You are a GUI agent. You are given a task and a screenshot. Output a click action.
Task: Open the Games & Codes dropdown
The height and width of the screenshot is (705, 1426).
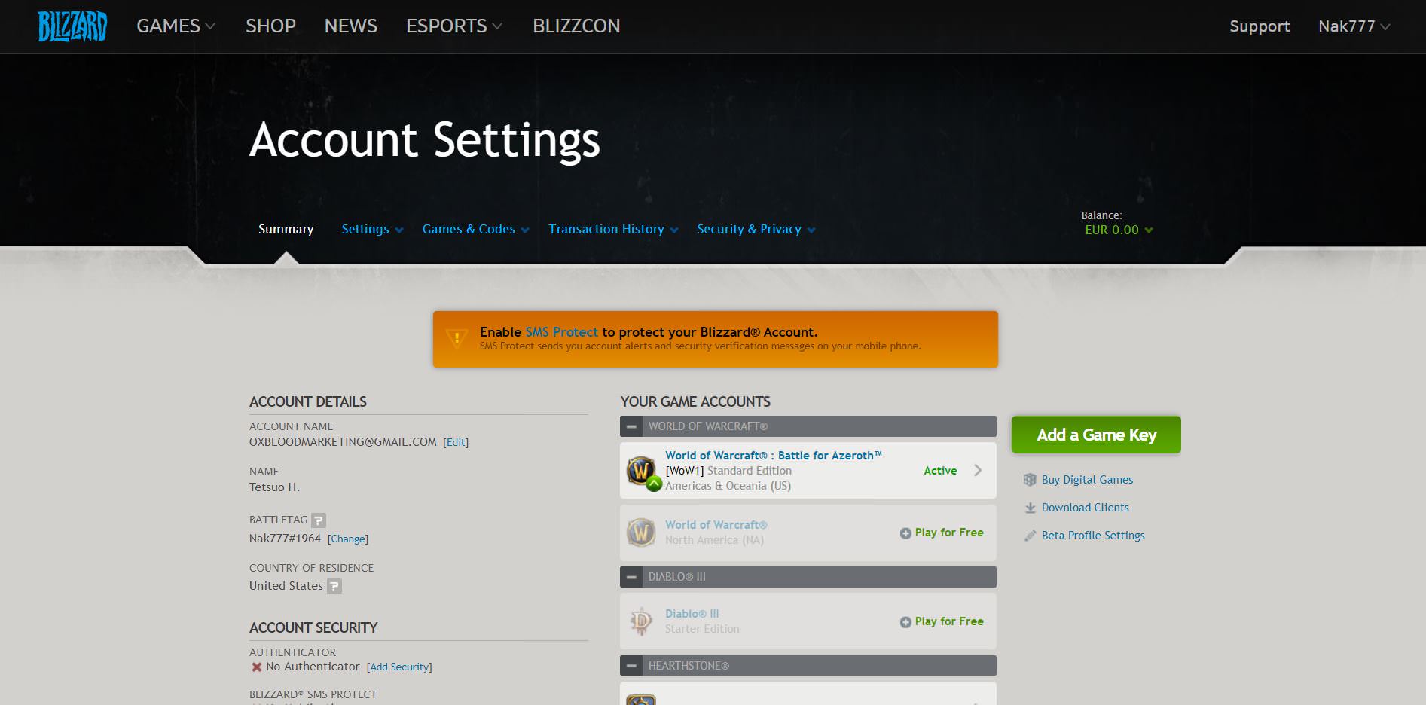click(x=475, y=229)
